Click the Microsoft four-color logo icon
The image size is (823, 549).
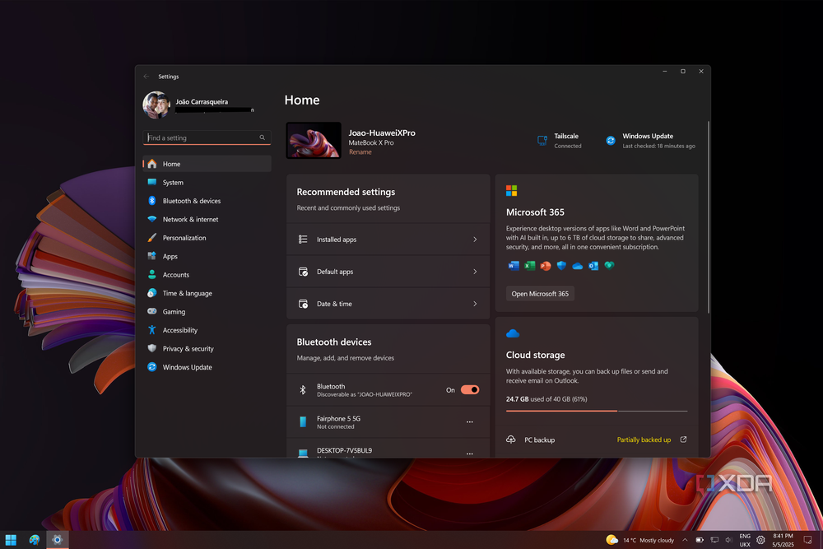pyautogui.click(x=511, y=190)
